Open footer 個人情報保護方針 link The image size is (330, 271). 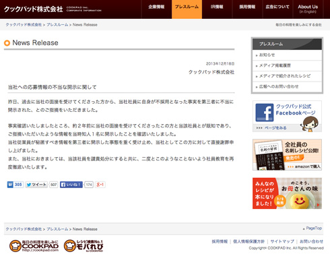249,241
